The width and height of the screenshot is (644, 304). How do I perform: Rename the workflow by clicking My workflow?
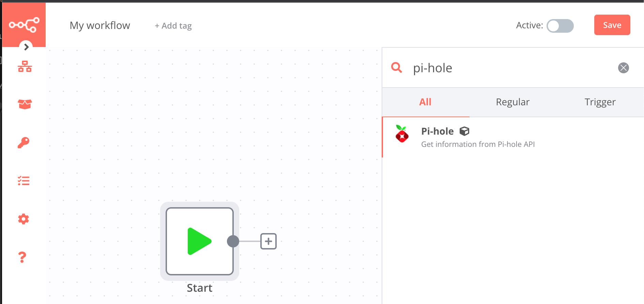pos(100,26)
